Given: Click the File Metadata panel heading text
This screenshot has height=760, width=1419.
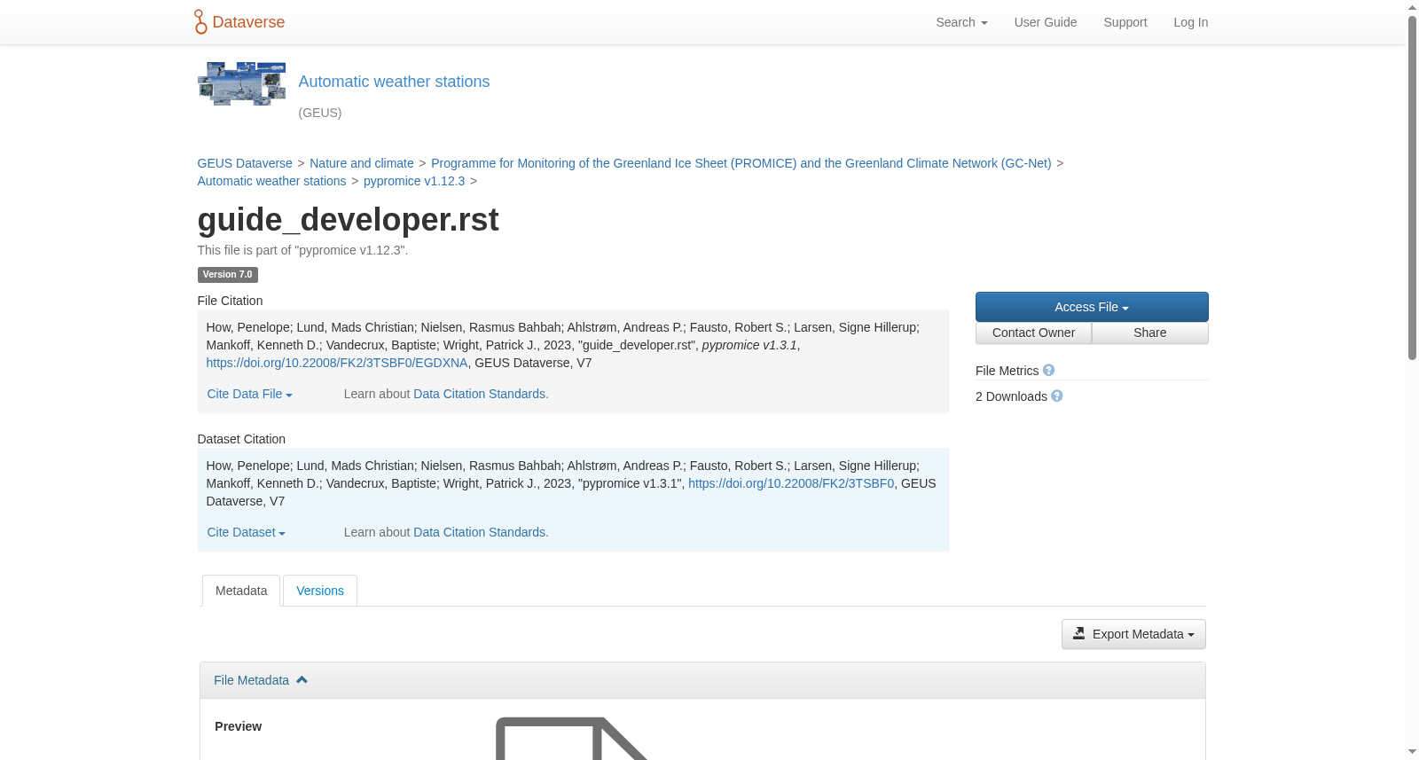Looking at the screenshot, I should coord(251,680).
